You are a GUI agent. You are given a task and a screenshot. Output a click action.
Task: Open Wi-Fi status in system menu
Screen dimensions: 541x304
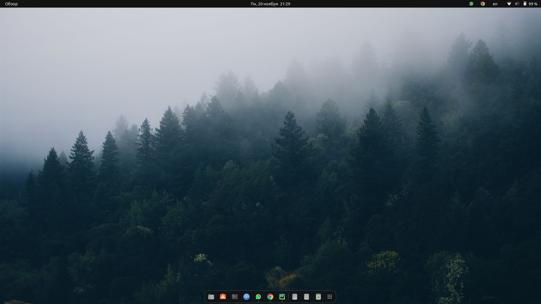[x=509, y=4]
